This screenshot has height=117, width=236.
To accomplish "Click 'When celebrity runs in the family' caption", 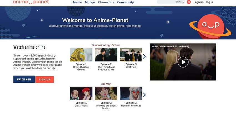I will [x=170, y=46].
